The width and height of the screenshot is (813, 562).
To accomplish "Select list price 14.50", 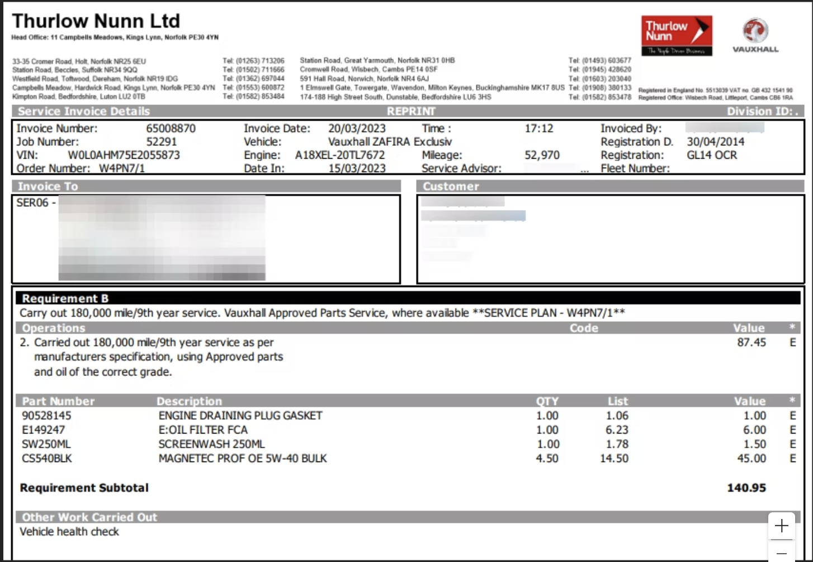I will [x=614, y=459].
